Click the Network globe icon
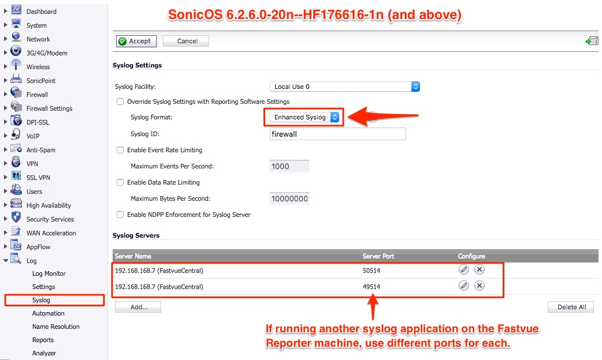 [x=16, y=37]
